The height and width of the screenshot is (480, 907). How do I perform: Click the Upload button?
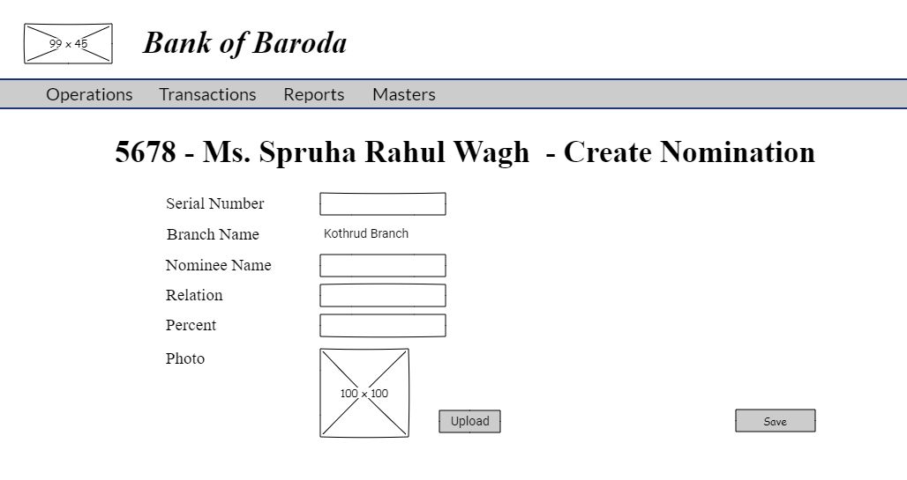coord(469,421)
